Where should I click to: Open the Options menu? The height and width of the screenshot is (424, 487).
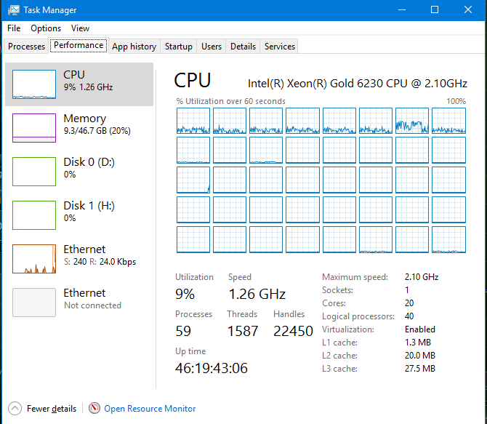coord(46,28)
